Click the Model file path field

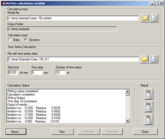(73, 18)
